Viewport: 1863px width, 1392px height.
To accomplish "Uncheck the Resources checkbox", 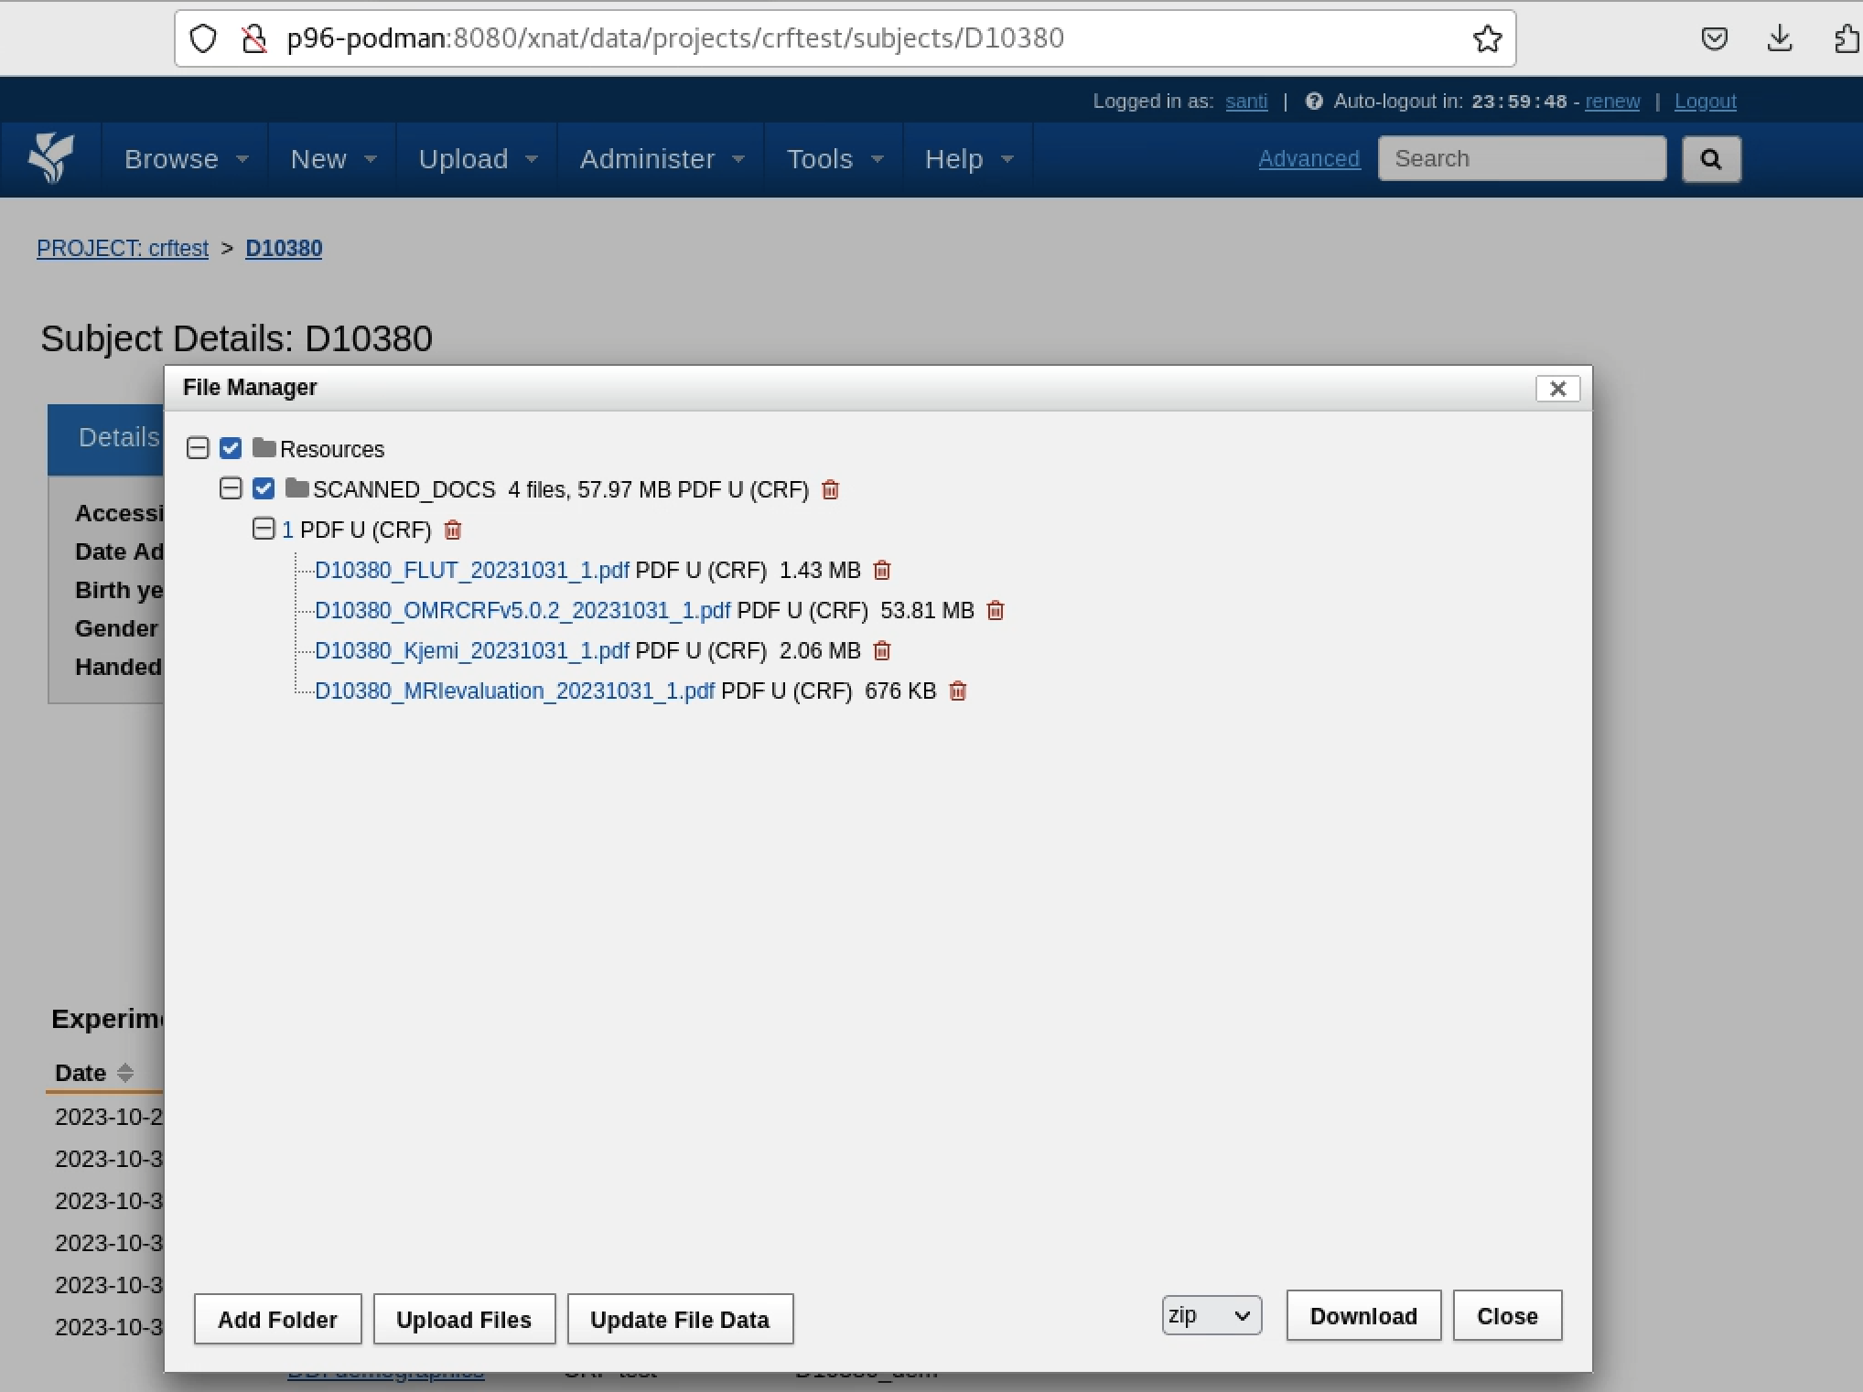I will [x=230, y=447].
